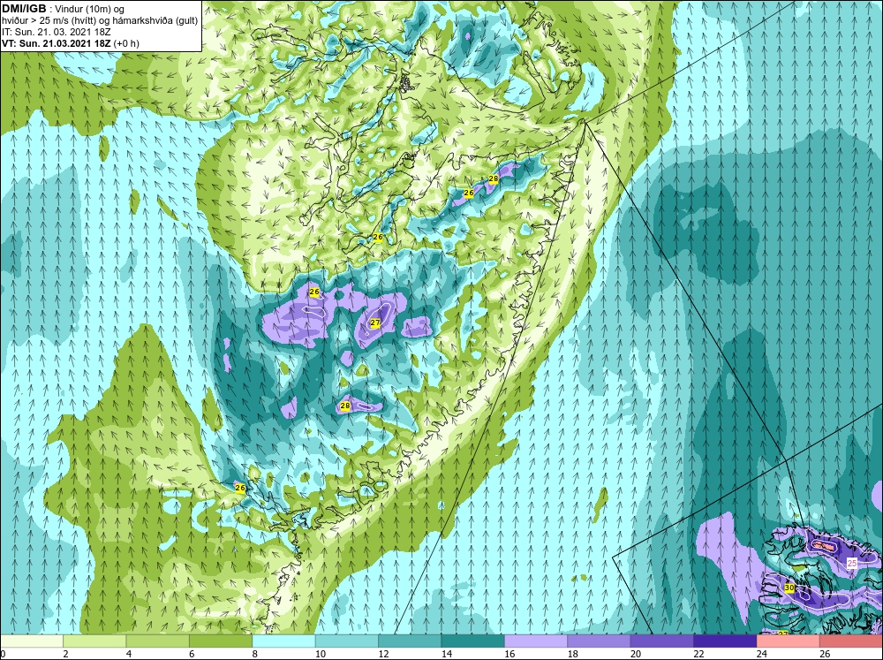Click the legend scale tick label '14'
This screenshot has height=660, width=883.
(446, 654)
